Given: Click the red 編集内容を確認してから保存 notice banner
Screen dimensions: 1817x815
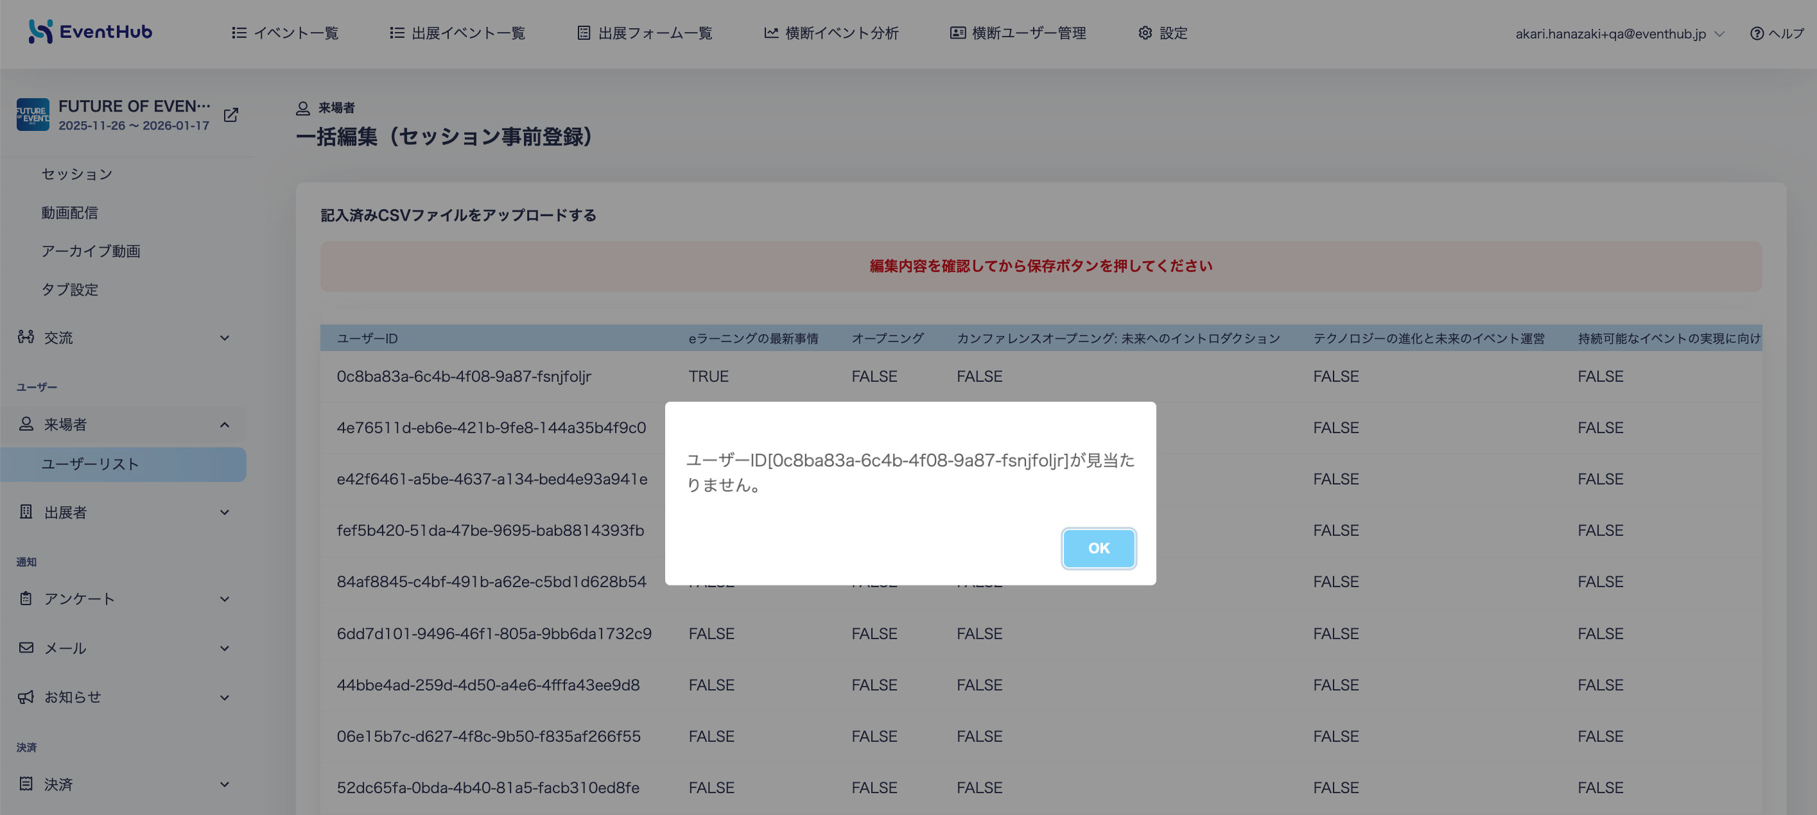Looking at the screenshot, I should (1040, 266).
